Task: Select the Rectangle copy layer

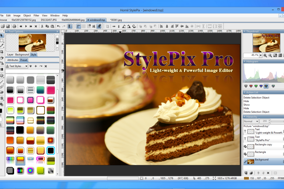Action: (263, 146)
